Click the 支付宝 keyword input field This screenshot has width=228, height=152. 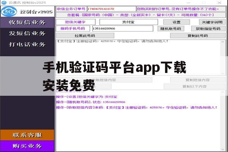(x=129, y=22)
